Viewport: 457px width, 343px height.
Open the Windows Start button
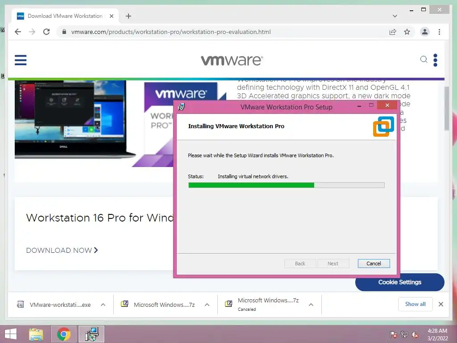coord(11,334)
